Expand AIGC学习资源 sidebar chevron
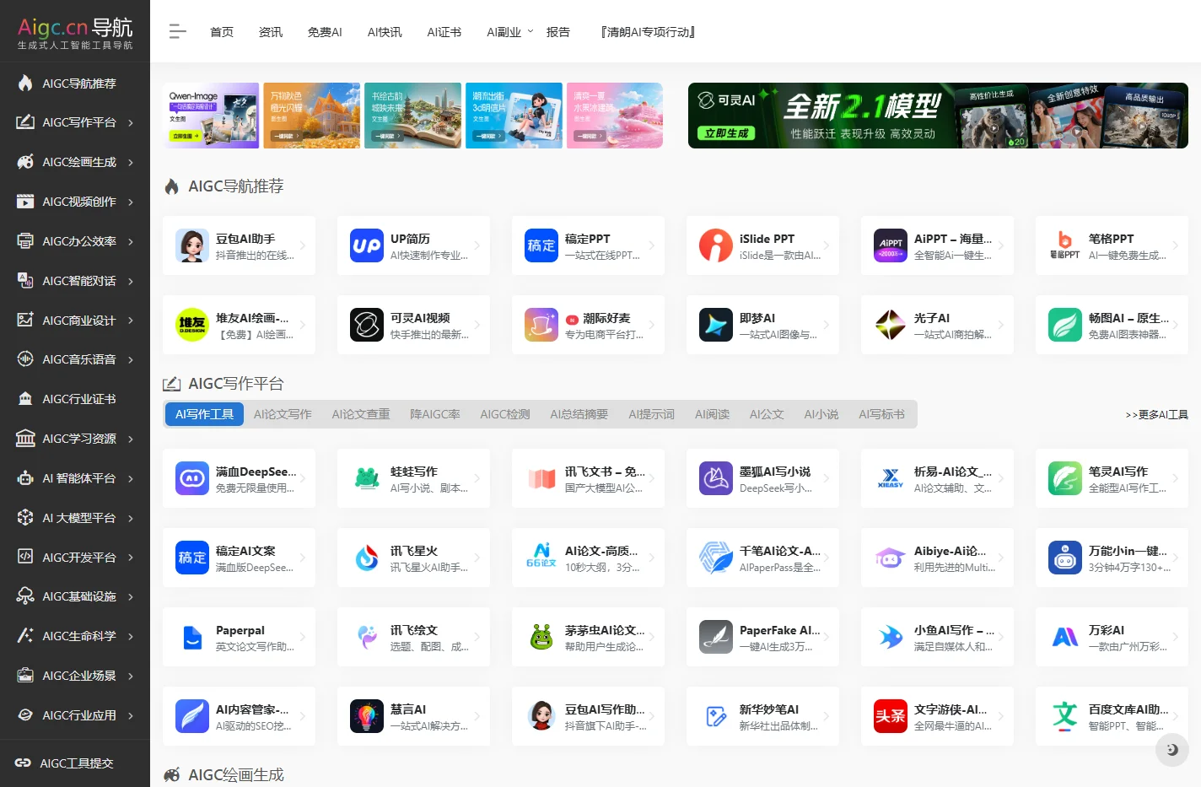The image size is (1201, 787). [x=131, y=439]
